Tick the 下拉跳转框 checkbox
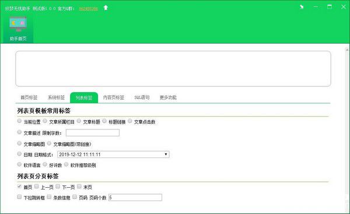 19,197
